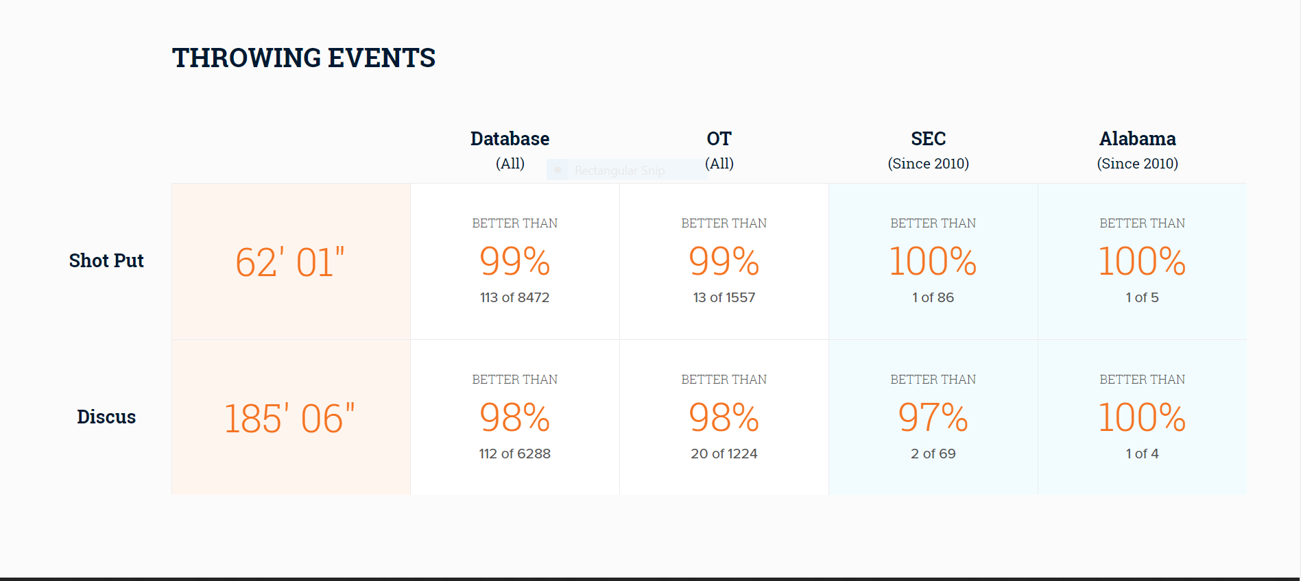
Task: Click the faint Rectangular Snip label
Action: pyautogui.click(x=619, y=171)
